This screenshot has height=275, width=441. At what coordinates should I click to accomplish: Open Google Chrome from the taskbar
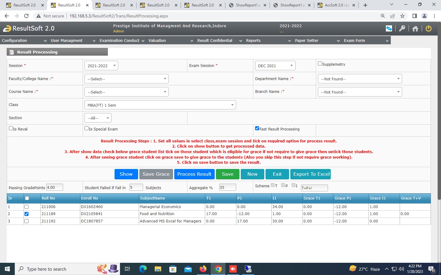click(218, 269)
